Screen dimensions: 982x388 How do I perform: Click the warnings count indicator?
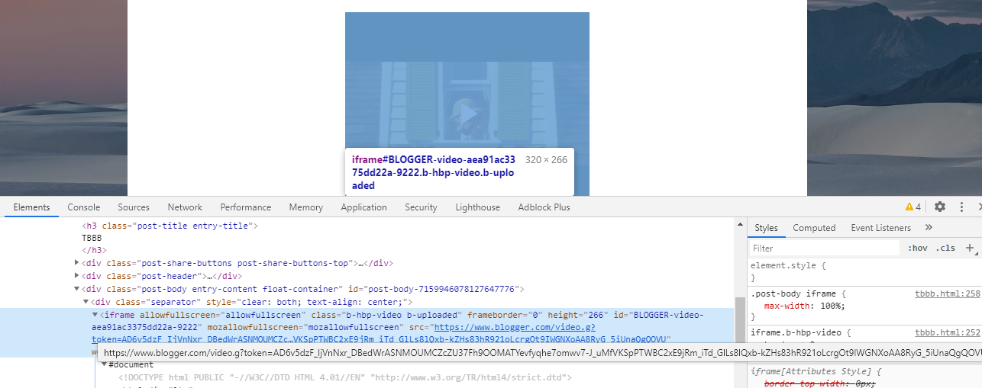tap(913, 207)
